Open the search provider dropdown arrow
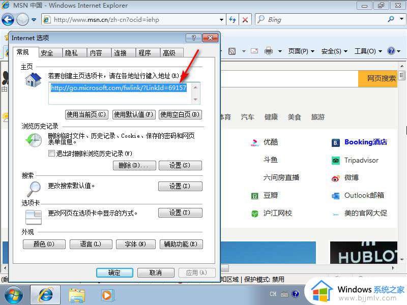This screenshot has width=407, height=305. click(401, 19)
